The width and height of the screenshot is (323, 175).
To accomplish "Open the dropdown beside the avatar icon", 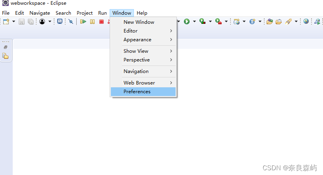I will 50,21.
